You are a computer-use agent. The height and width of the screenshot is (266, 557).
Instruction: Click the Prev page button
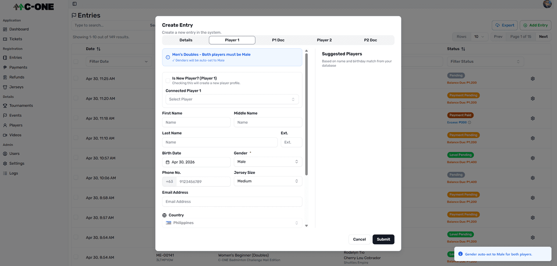point(498,37)
